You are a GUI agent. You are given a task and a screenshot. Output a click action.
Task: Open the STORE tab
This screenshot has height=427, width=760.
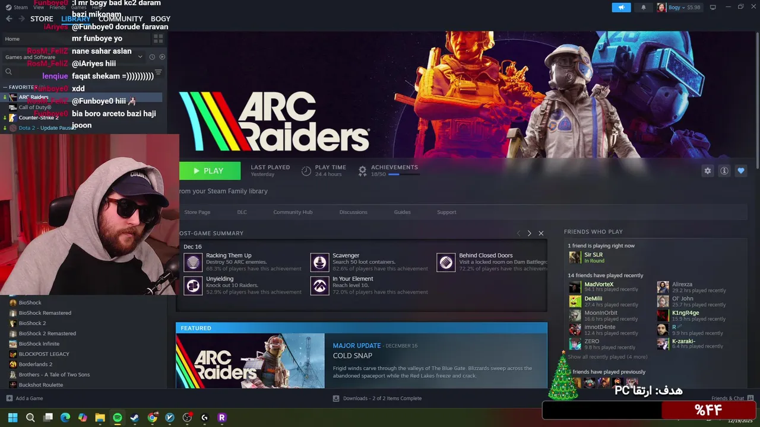(x=42, y=19)
